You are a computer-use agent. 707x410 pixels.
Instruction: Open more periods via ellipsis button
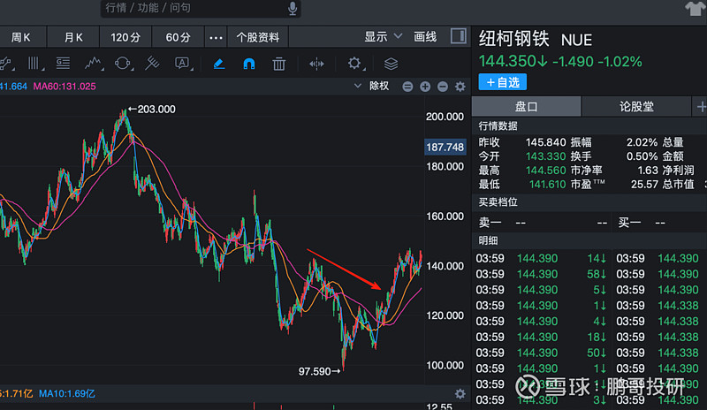point(216,37)
